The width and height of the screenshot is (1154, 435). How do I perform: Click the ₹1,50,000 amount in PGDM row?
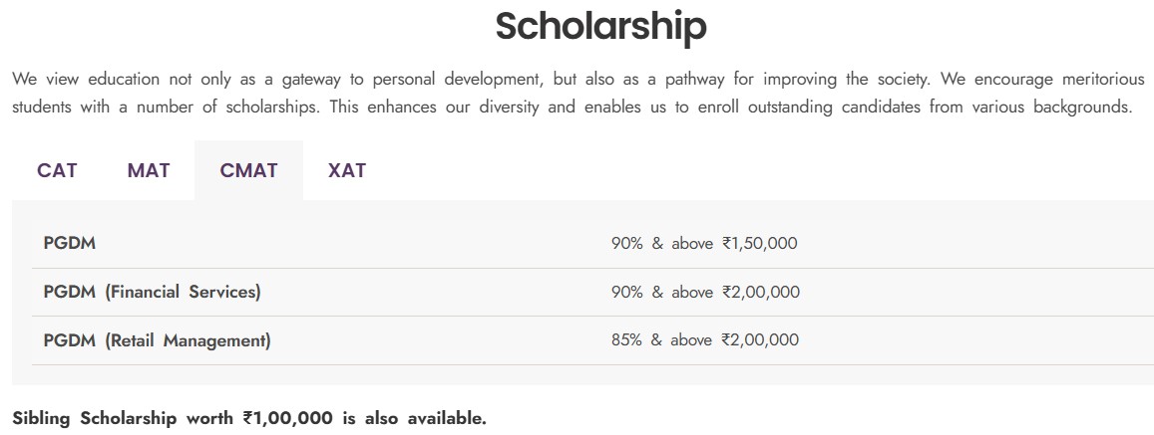coord(759,243)
